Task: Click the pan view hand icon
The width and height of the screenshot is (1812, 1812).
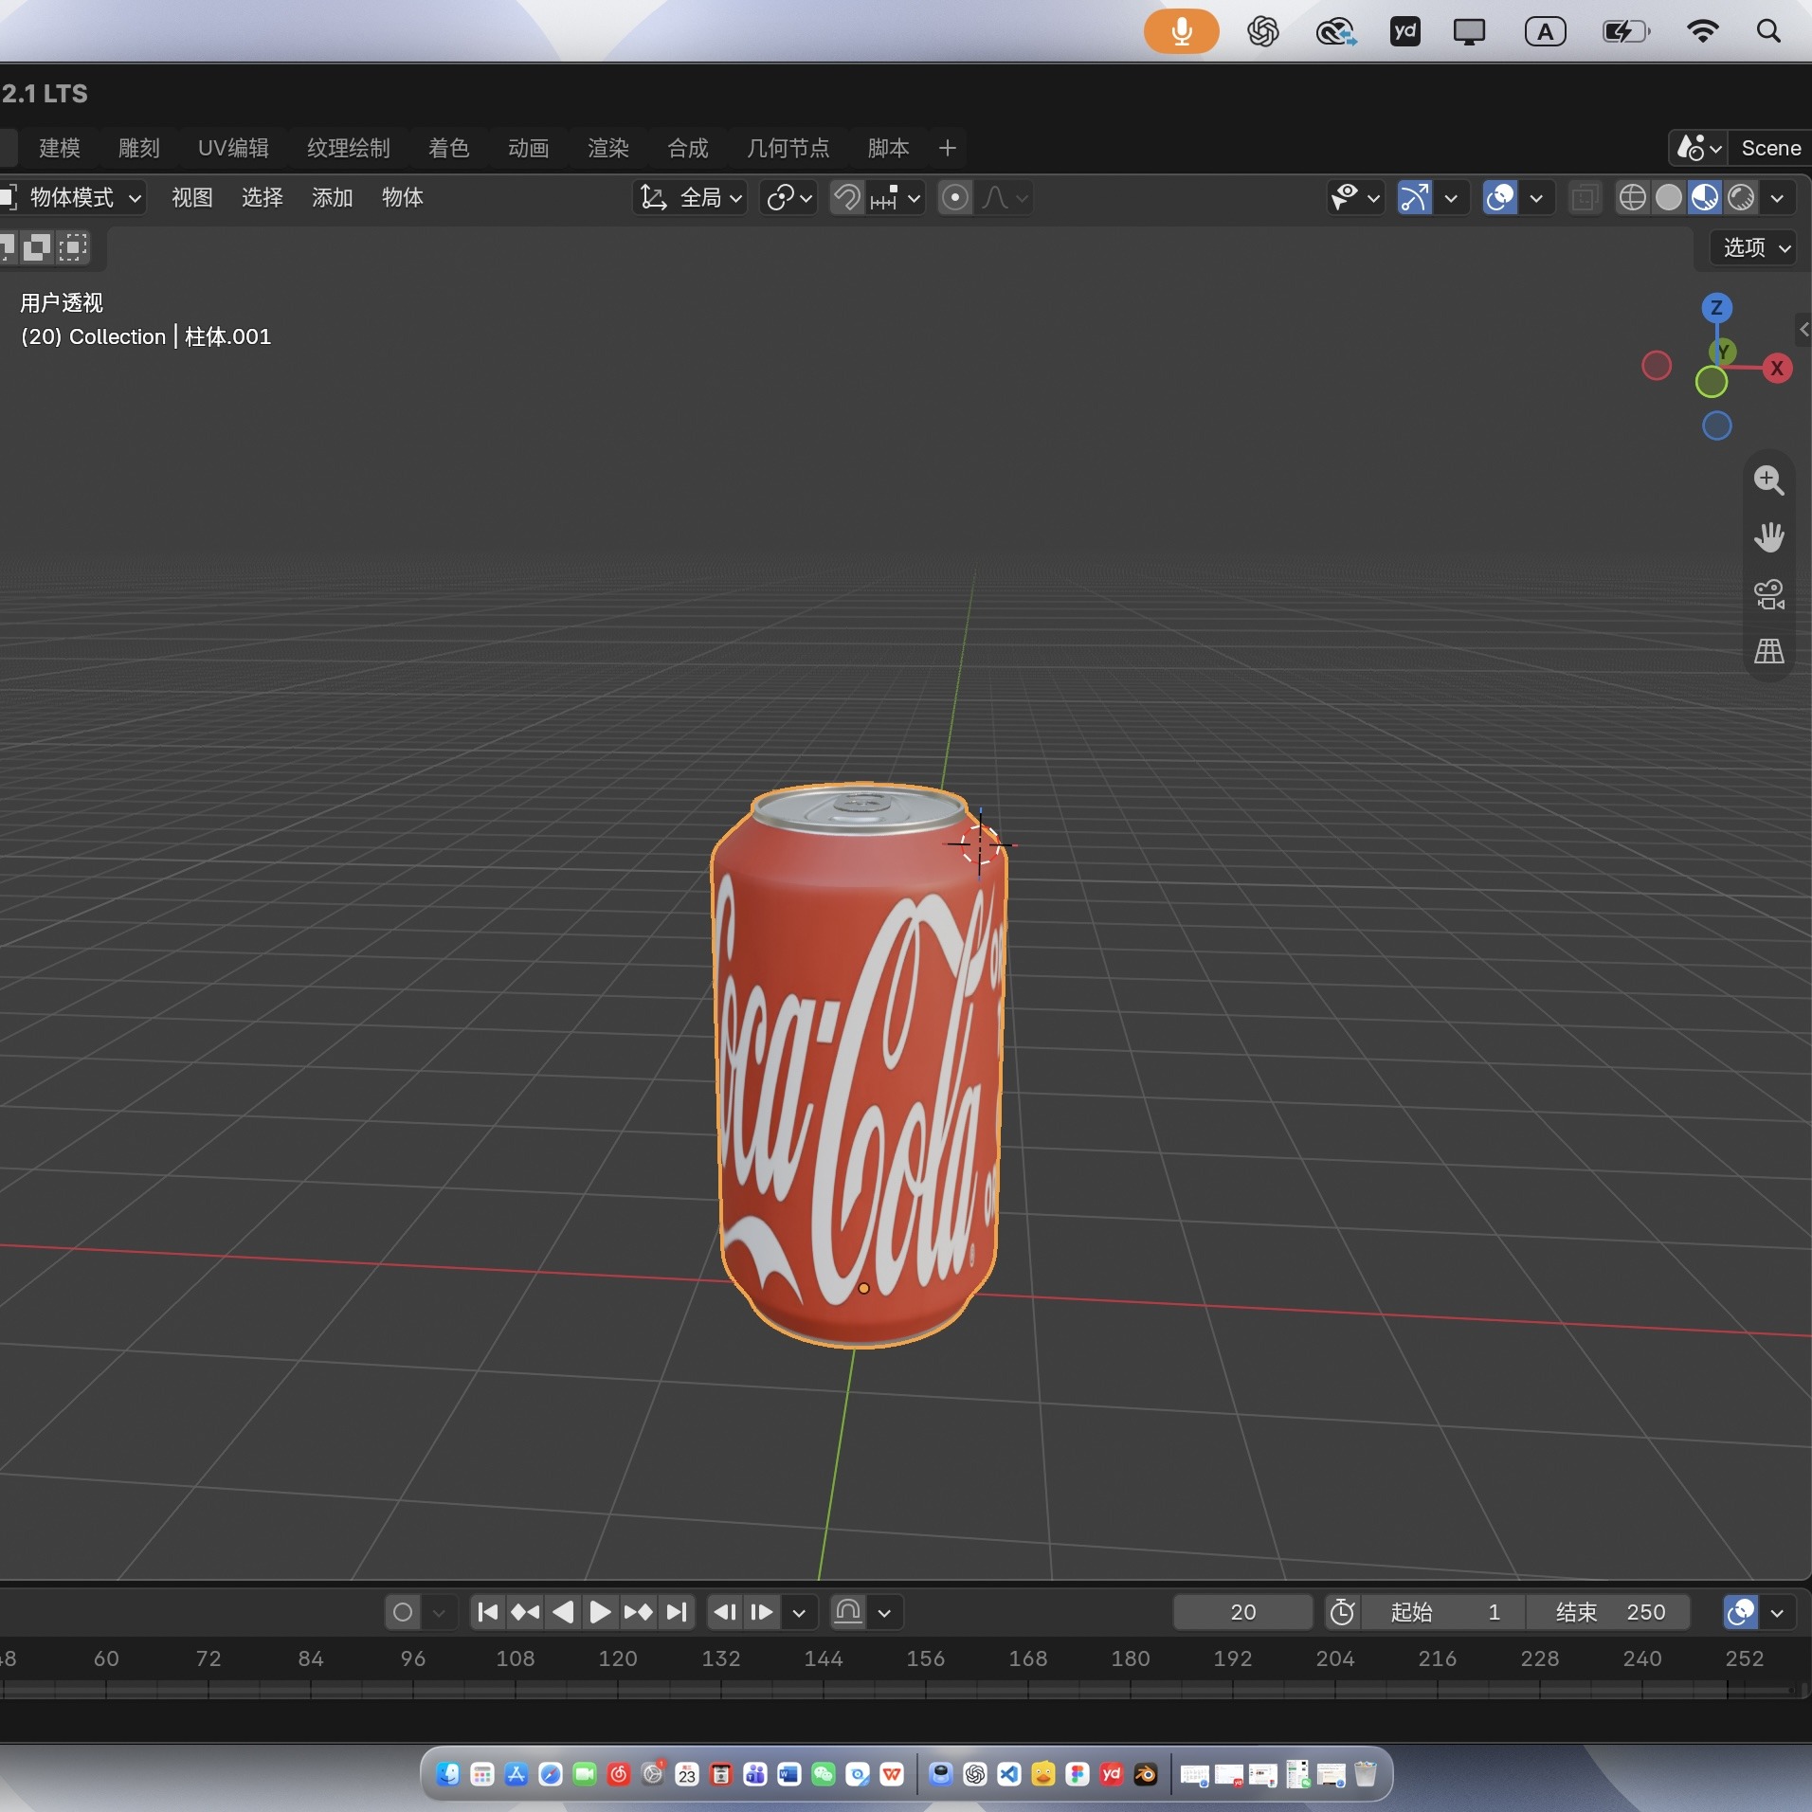Action: [x=1768, y=537]
